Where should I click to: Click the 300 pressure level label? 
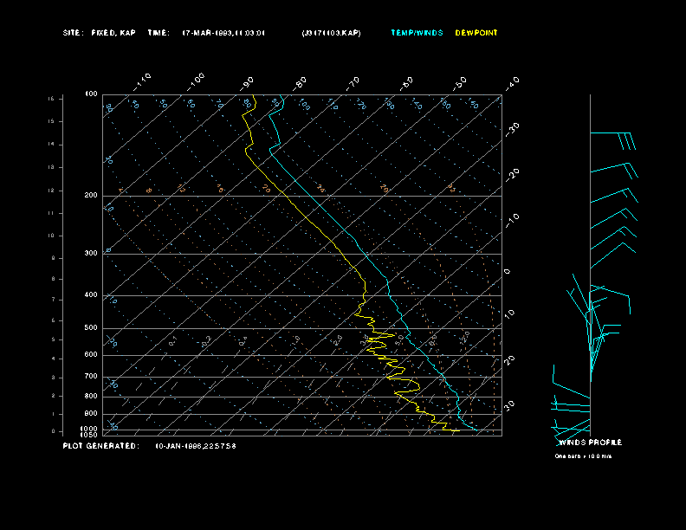coord(91,253)
